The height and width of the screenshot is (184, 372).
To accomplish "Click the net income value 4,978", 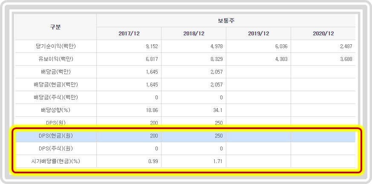I will click(x=216, y=46).
